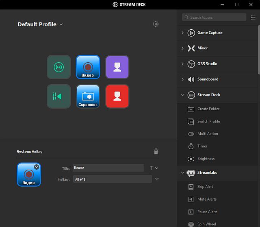Click the purple user key
The width and height of the screenshot is (260, 227).
[117, 67]
